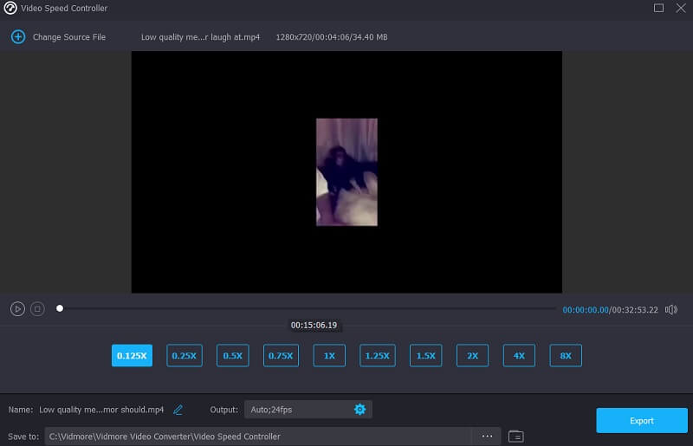Screen dimensions: 693x446
Task: Select the 8X speed option
Action: (x=565, y=355)
